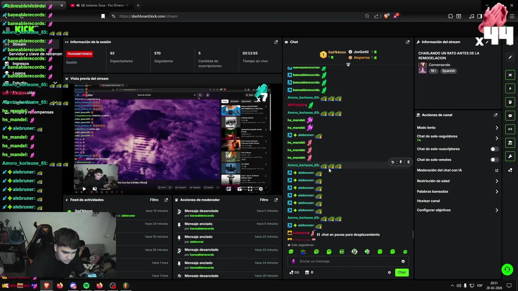Open Brave from the taskbar
Screen dimensions: 518x291
point(47,285)
